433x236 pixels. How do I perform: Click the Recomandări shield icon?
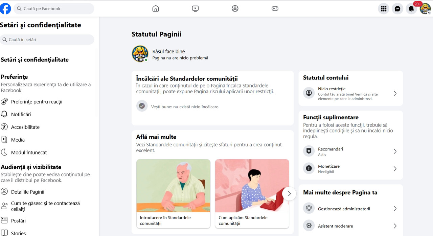309,151
